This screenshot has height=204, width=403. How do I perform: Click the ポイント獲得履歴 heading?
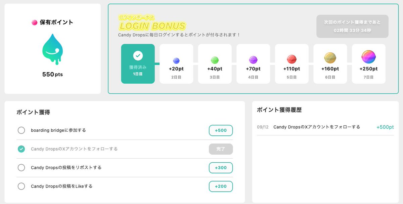(x=279, y=110)
